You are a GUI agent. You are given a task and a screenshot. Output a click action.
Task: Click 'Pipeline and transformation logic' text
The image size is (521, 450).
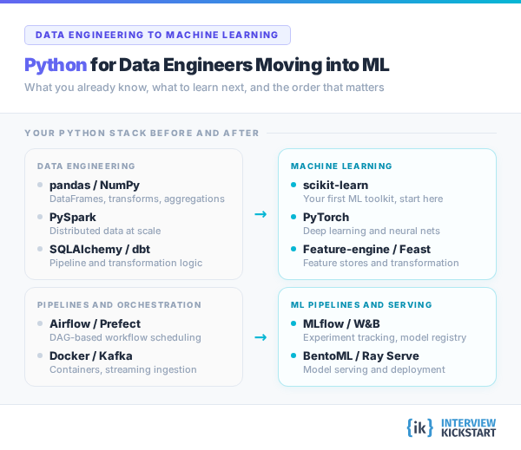[x=126, y=263]
